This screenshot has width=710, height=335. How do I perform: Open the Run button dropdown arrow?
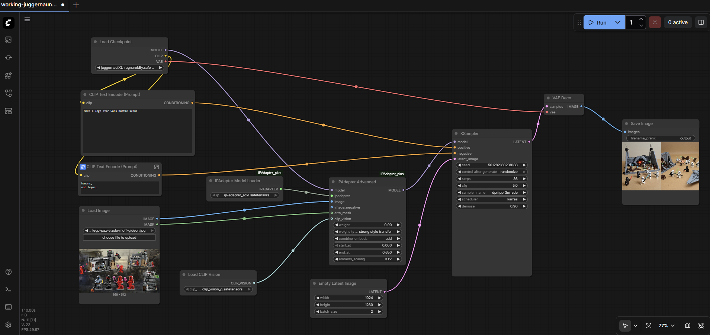(x=618, y=22)
